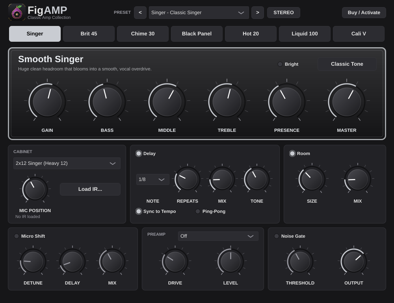
Task: Click the MASTER knob
Action: [346, 102]
